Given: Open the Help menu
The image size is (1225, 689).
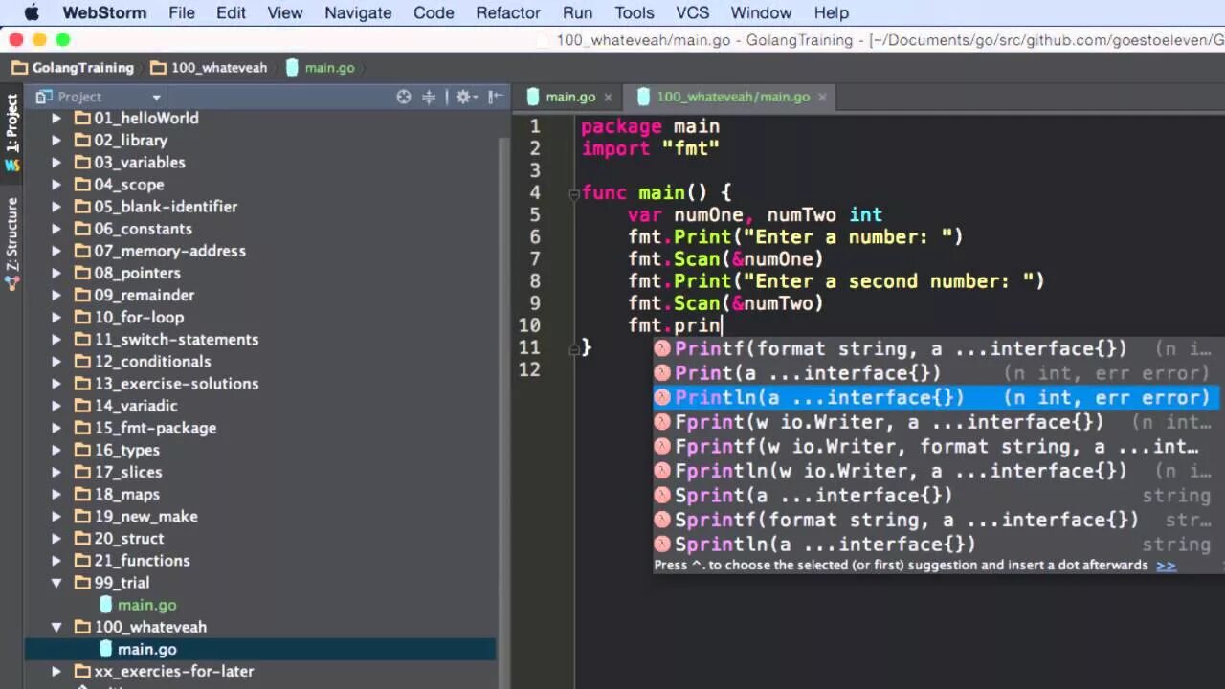Looking at the screenshot, I should click(831, 12).
